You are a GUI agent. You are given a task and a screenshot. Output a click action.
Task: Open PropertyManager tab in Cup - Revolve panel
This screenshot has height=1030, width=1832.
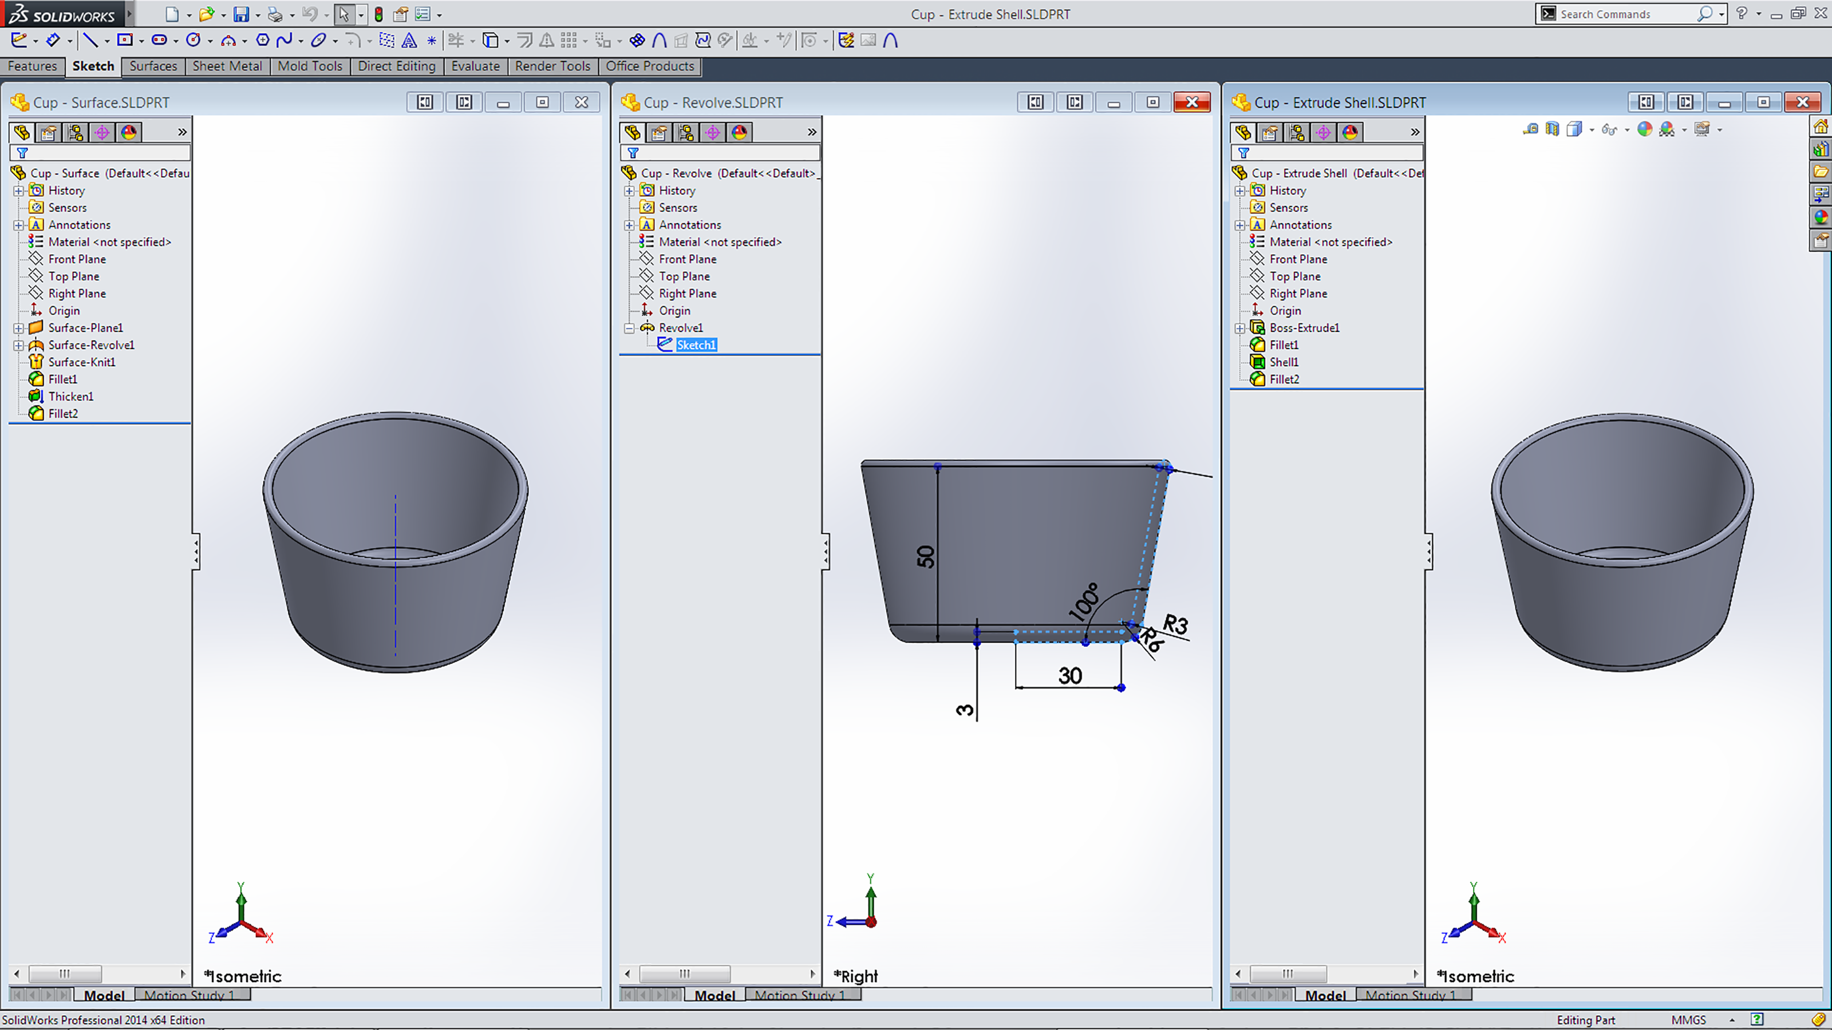pos(660,132)
